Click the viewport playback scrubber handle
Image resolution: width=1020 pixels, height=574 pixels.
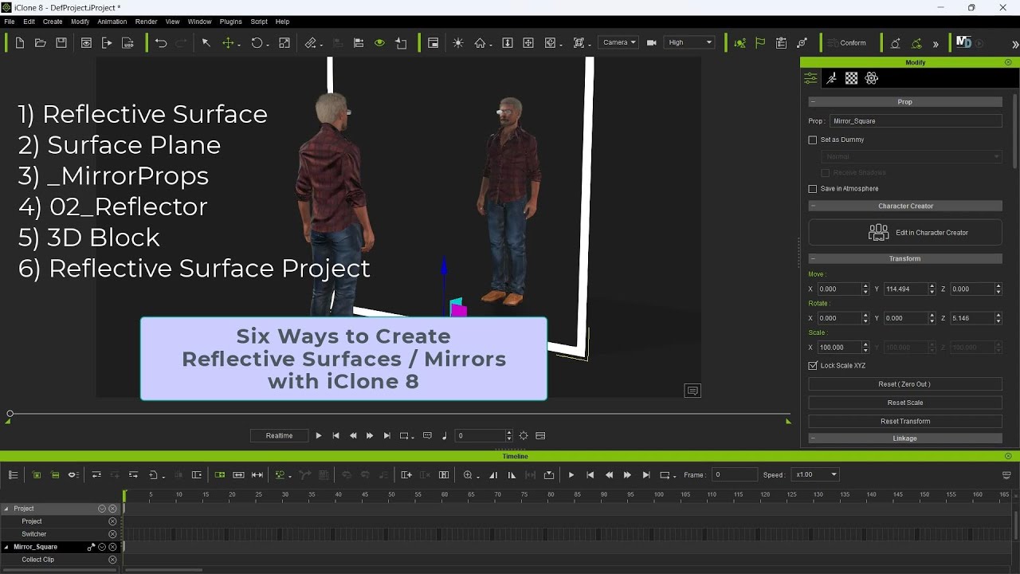pos(10,414)
